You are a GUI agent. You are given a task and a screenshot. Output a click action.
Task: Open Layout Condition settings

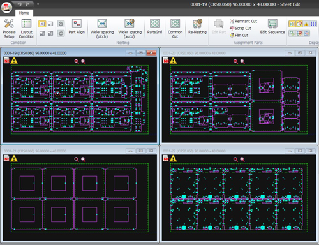(x=27, y=29)
